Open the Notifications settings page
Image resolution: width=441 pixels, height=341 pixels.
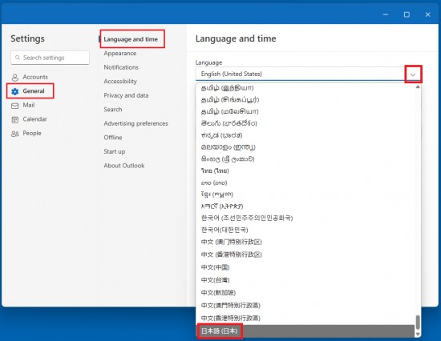click(121, 67)
